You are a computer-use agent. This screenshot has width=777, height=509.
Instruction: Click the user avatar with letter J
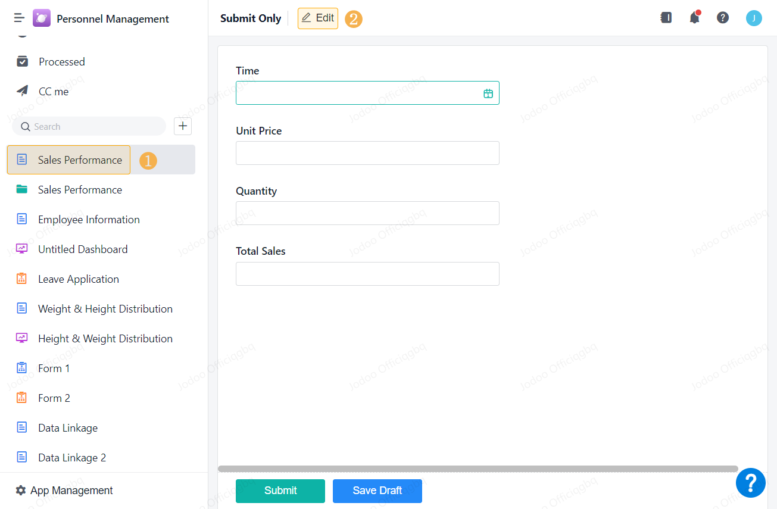point(754,18)
